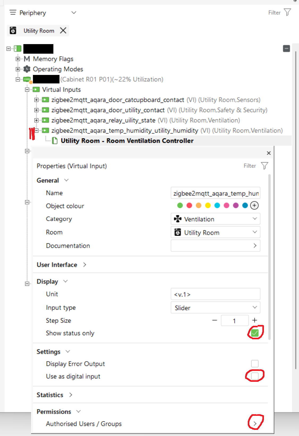The width and height of the screenshot is (299, 436).
Task: Remove the Utility Room filter tag
Action: 63,31
